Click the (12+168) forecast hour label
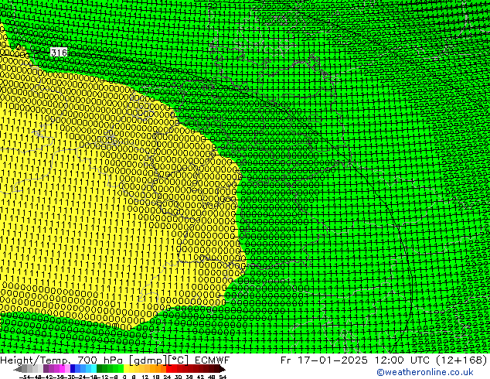The image size is (490, 379). coord(461,360)
